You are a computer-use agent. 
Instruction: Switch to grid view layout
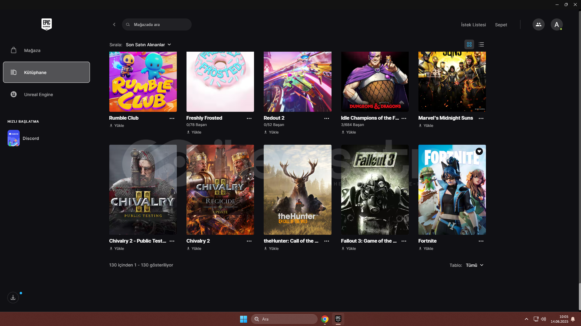[469, 44]
